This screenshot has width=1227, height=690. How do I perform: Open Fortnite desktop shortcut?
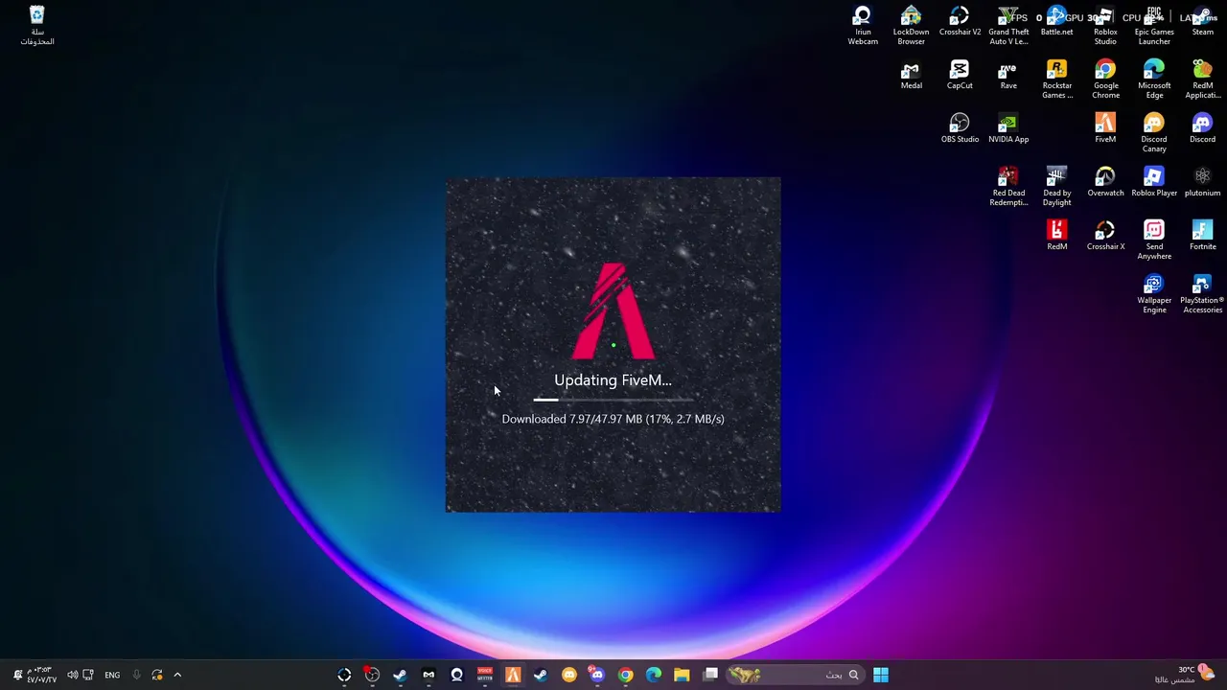point(1202,237)
